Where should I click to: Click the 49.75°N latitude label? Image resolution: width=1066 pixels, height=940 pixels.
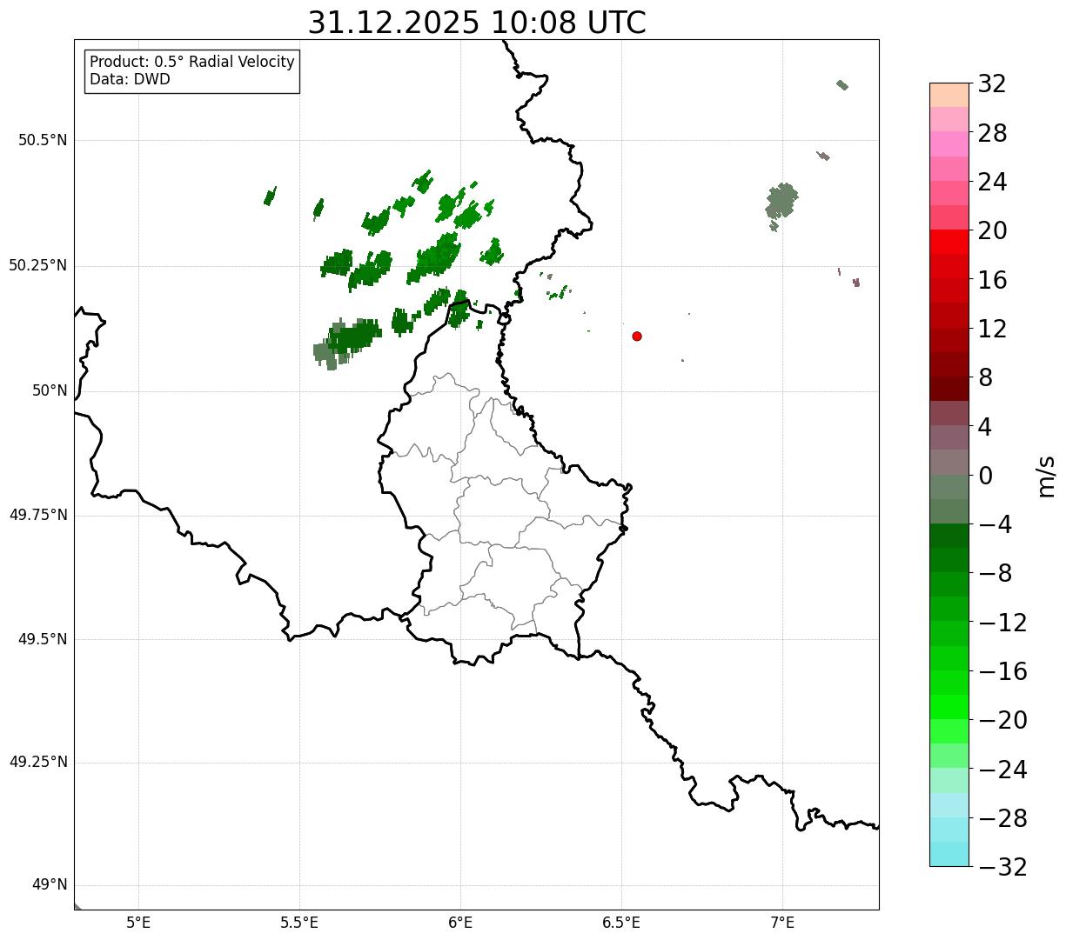[38, 515]
